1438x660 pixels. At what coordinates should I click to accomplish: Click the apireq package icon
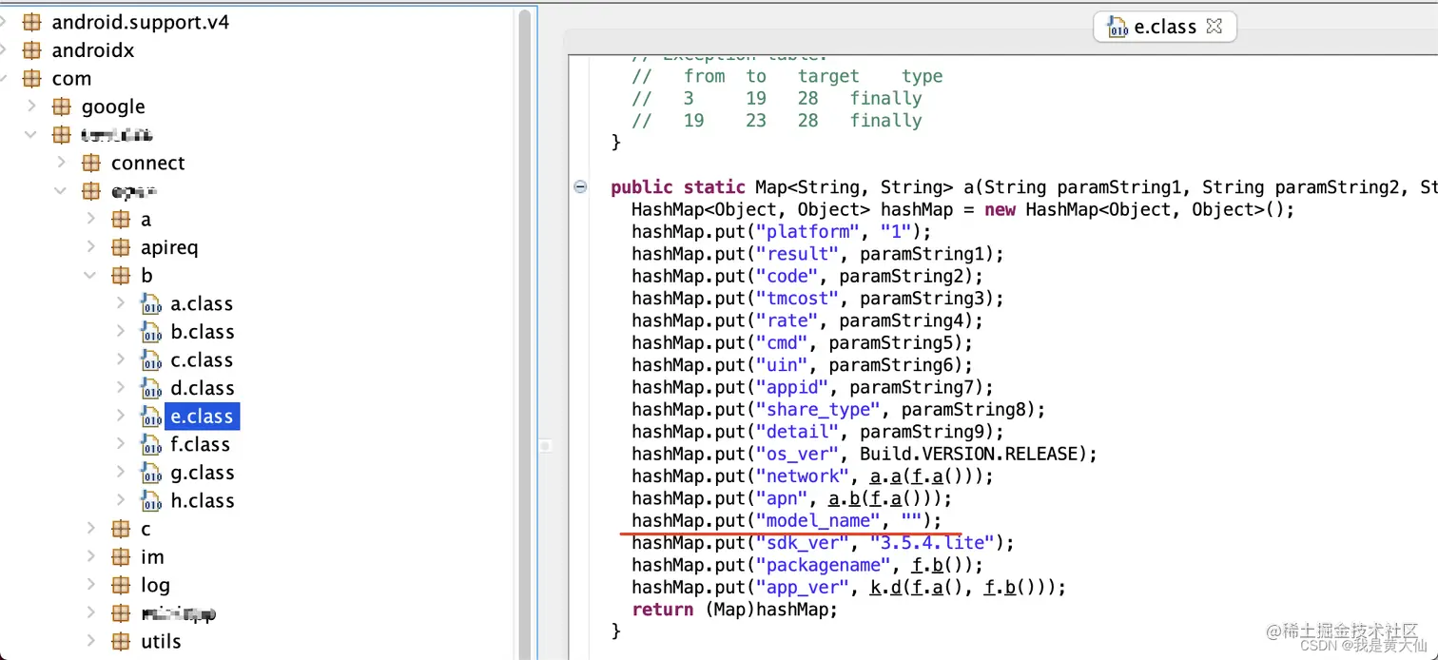(x=121, y=247)
